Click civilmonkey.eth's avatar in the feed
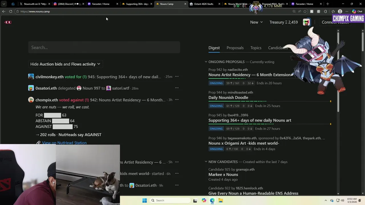365x205 pixels. click(31, 77)
